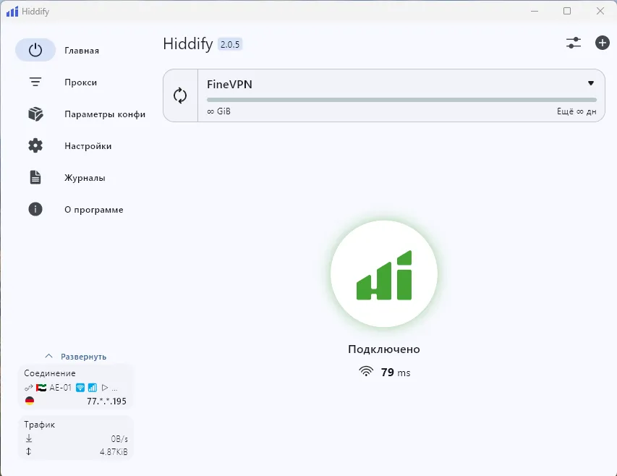This screenshot has width=617, height=476.
Task: Open the Прокси section
Action: pos(80,82)
